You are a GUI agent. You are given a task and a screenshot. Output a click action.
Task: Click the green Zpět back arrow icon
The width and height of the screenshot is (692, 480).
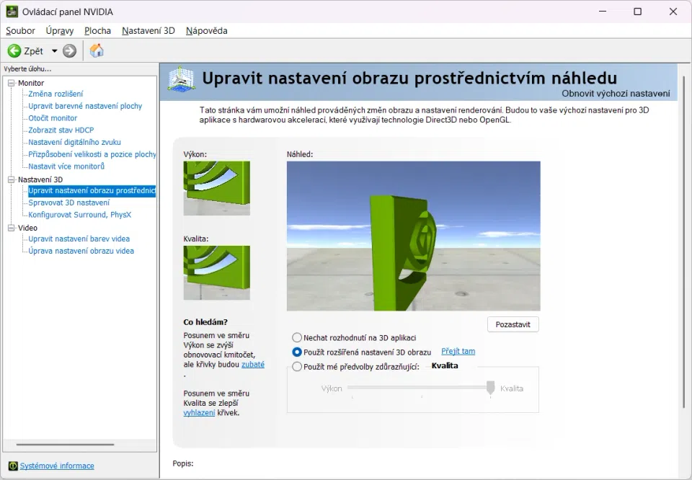[14, 50]
